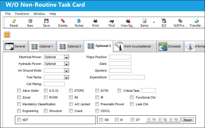Screen dimensions: 205x128
Task: Check the CDCCL checkbox
Action: (97, 111)
